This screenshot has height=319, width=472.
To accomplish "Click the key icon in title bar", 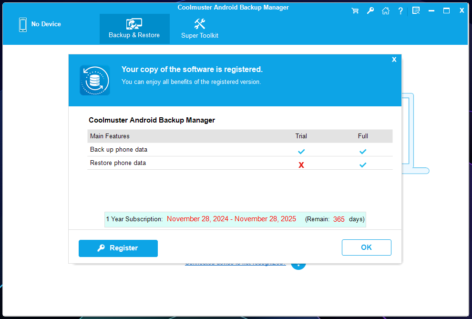I will click(370, 10).
